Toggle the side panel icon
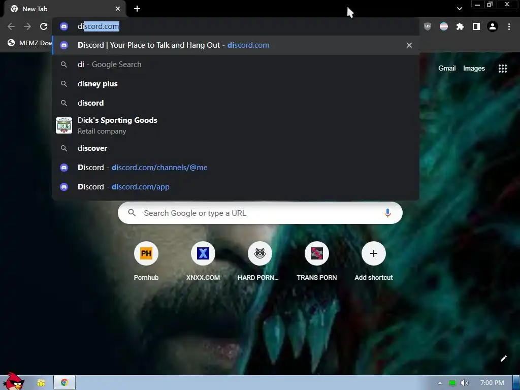This screenshot has height=390, width=520. [x=476, y=26]
